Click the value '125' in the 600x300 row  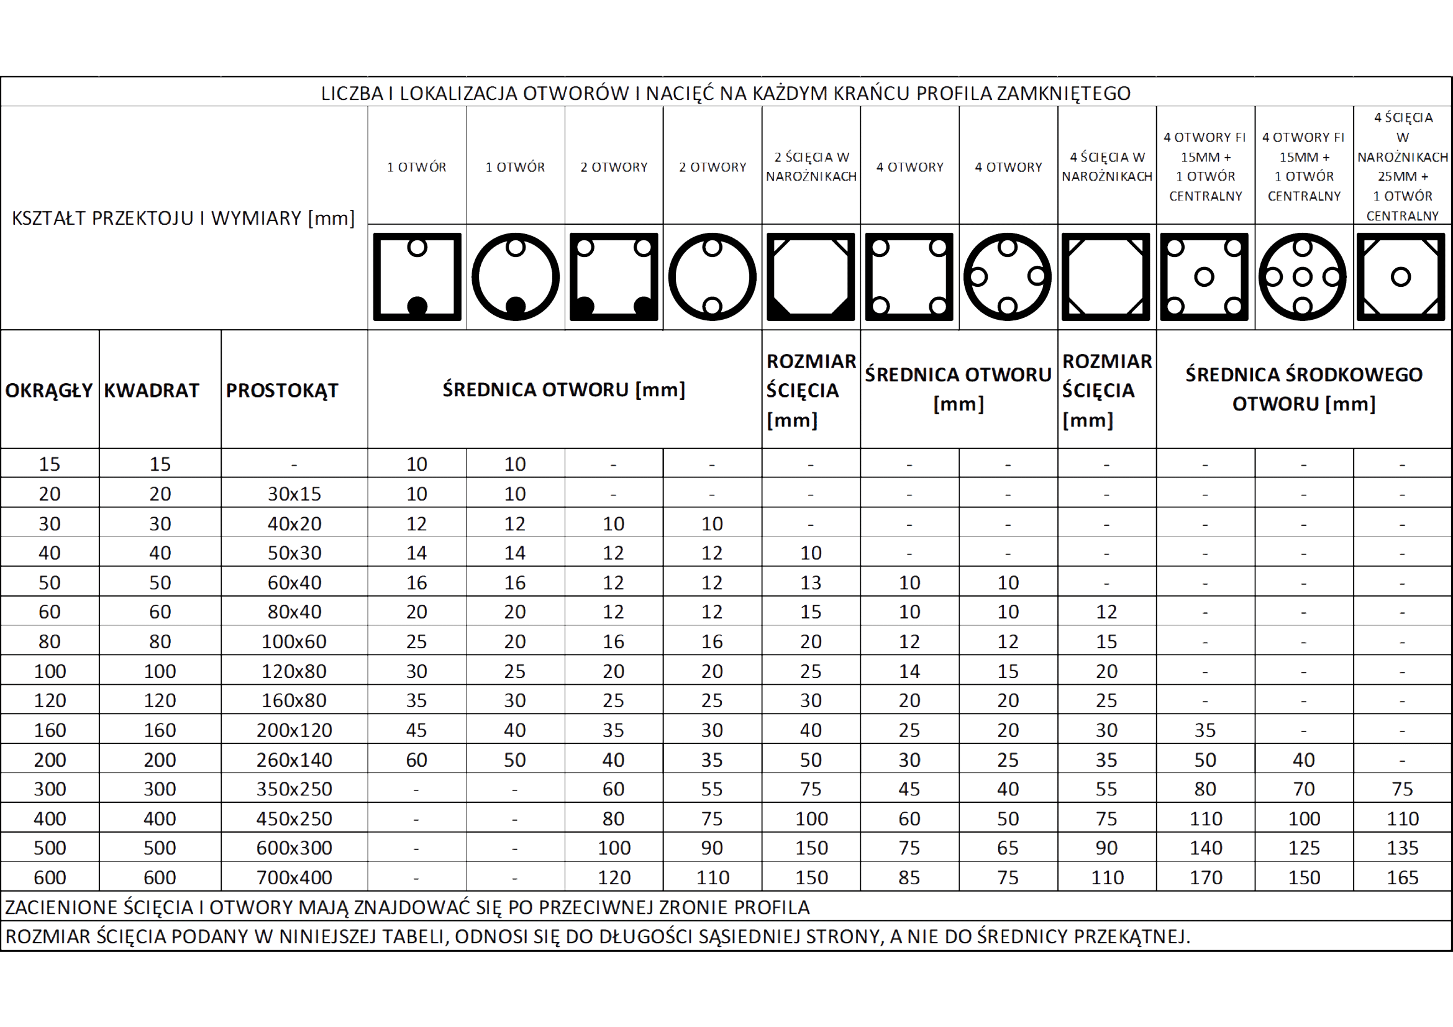[1305, 848]
